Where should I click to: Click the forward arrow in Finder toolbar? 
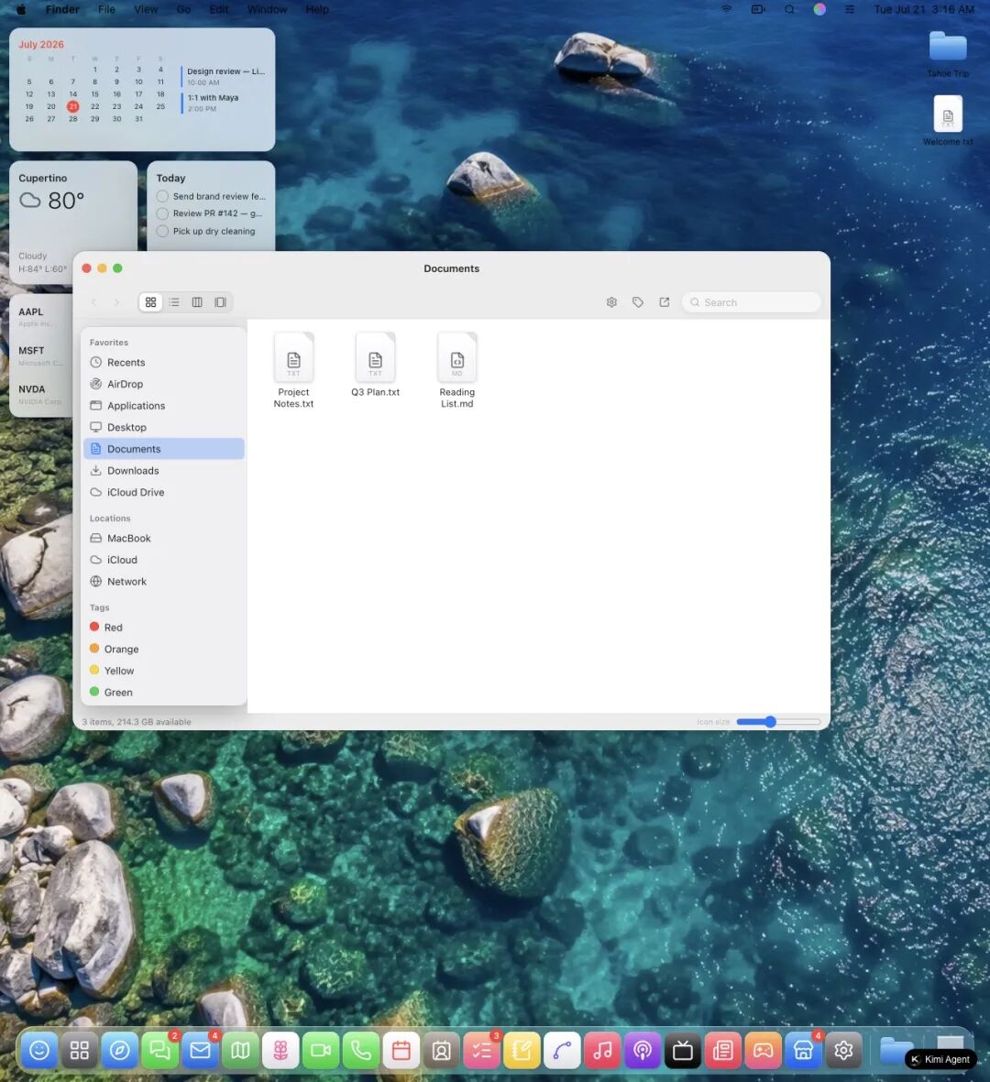[116, 302]
